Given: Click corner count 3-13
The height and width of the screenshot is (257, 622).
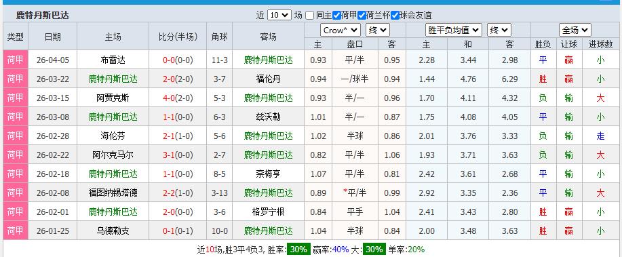Looking at the screenshot, I should point(219,193).
